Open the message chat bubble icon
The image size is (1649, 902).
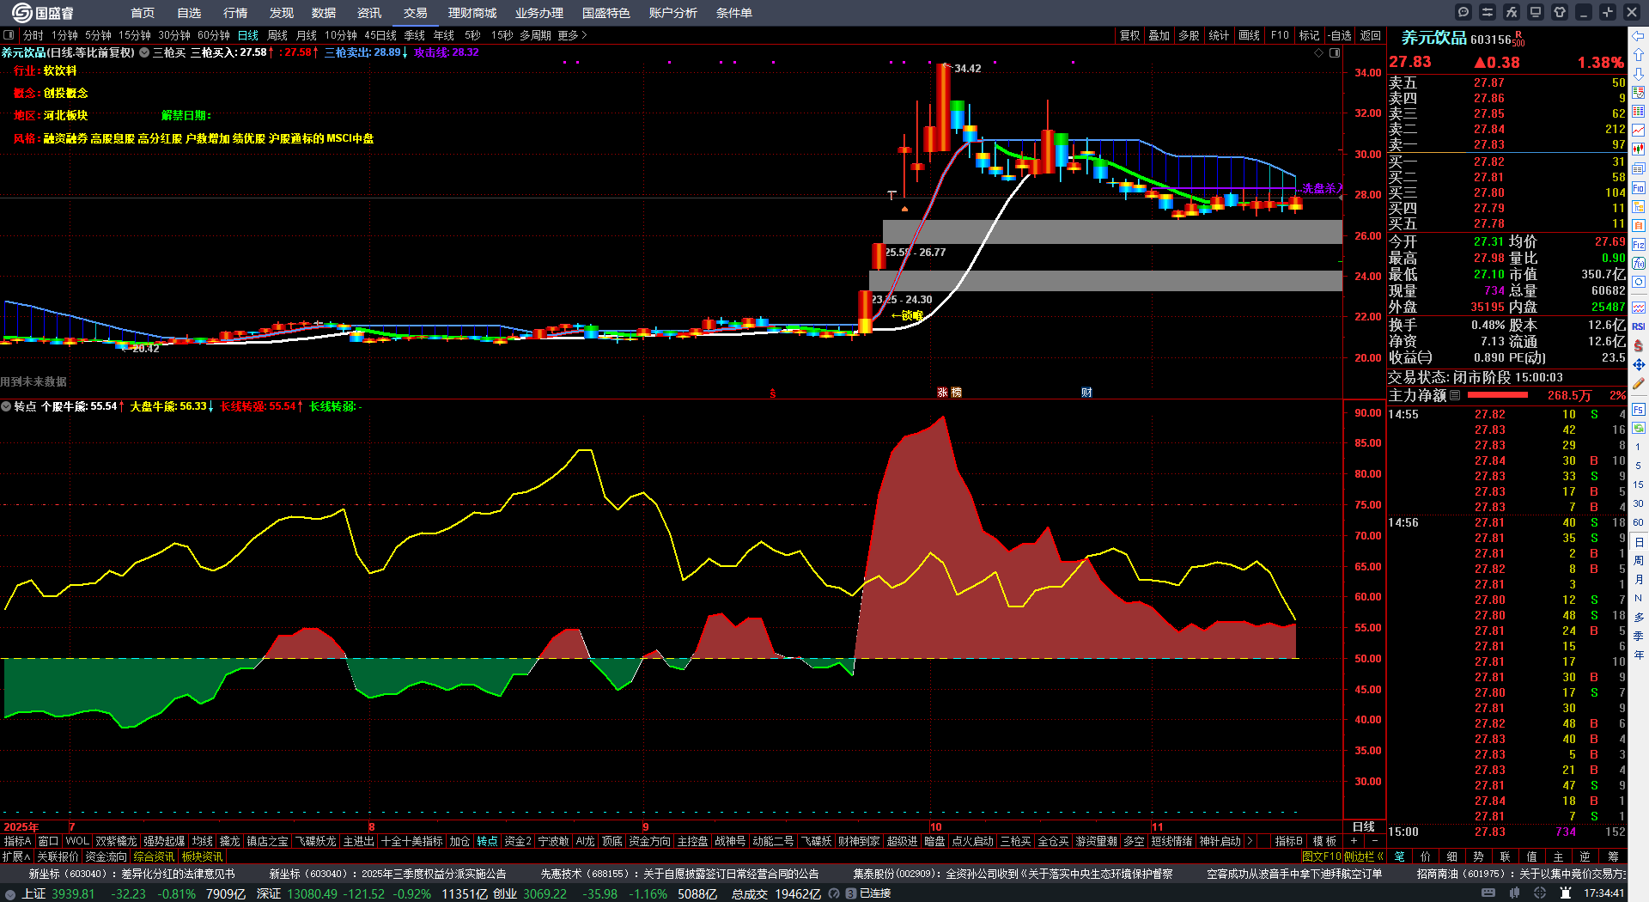tap(1463, 12)
